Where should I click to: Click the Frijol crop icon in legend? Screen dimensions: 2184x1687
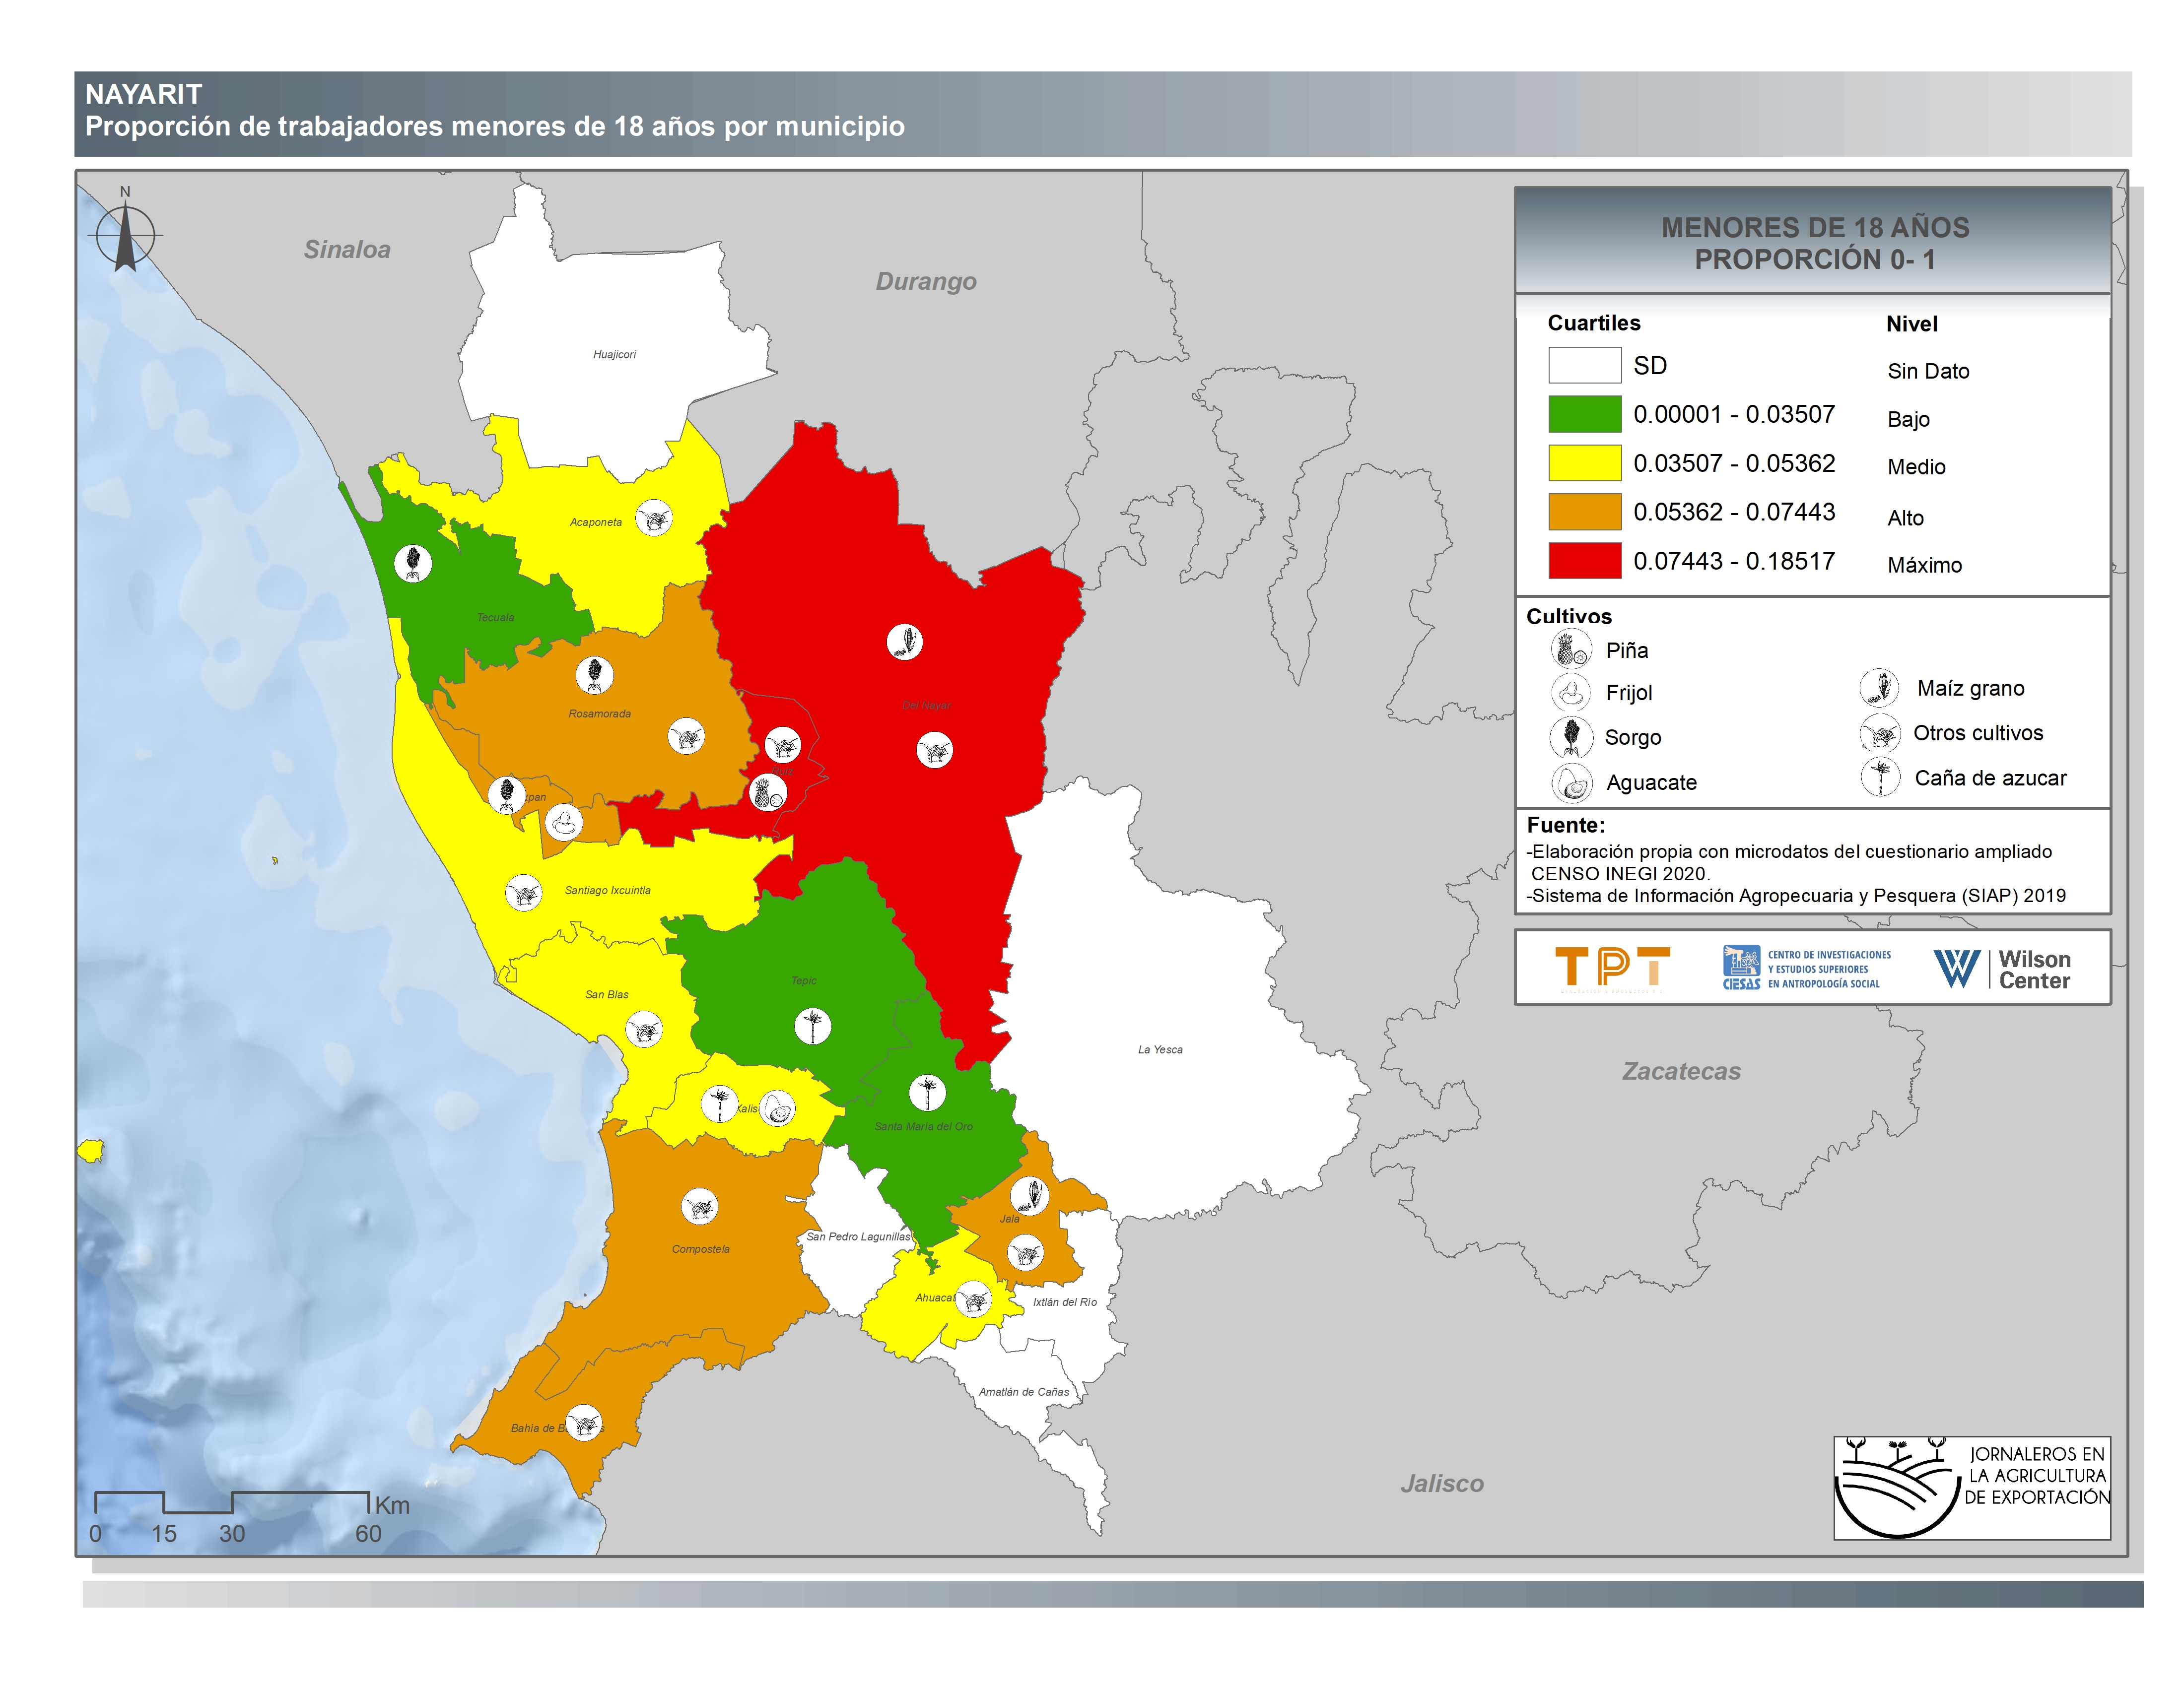coord(1571,692)
